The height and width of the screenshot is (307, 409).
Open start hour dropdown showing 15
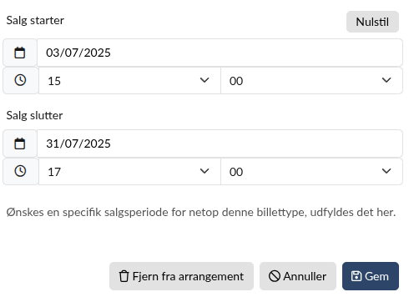(129, 81)
